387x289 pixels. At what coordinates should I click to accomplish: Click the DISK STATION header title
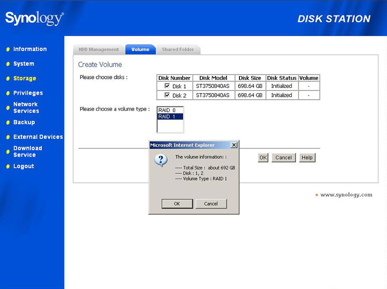pos(334,19)
